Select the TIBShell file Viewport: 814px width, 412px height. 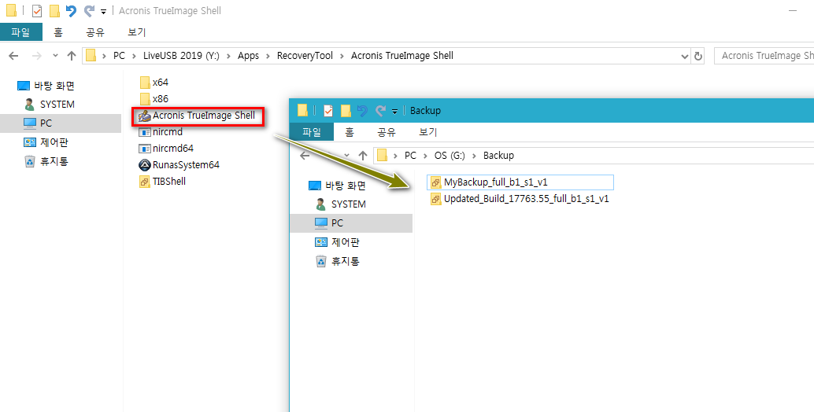point(163,182)
